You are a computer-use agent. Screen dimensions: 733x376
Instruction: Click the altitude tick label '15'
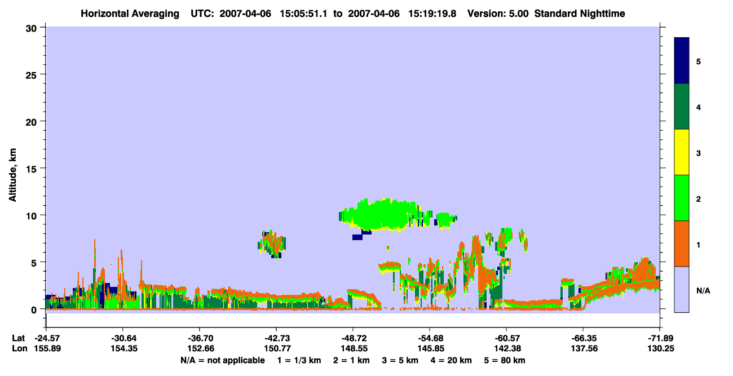point(33,169)
